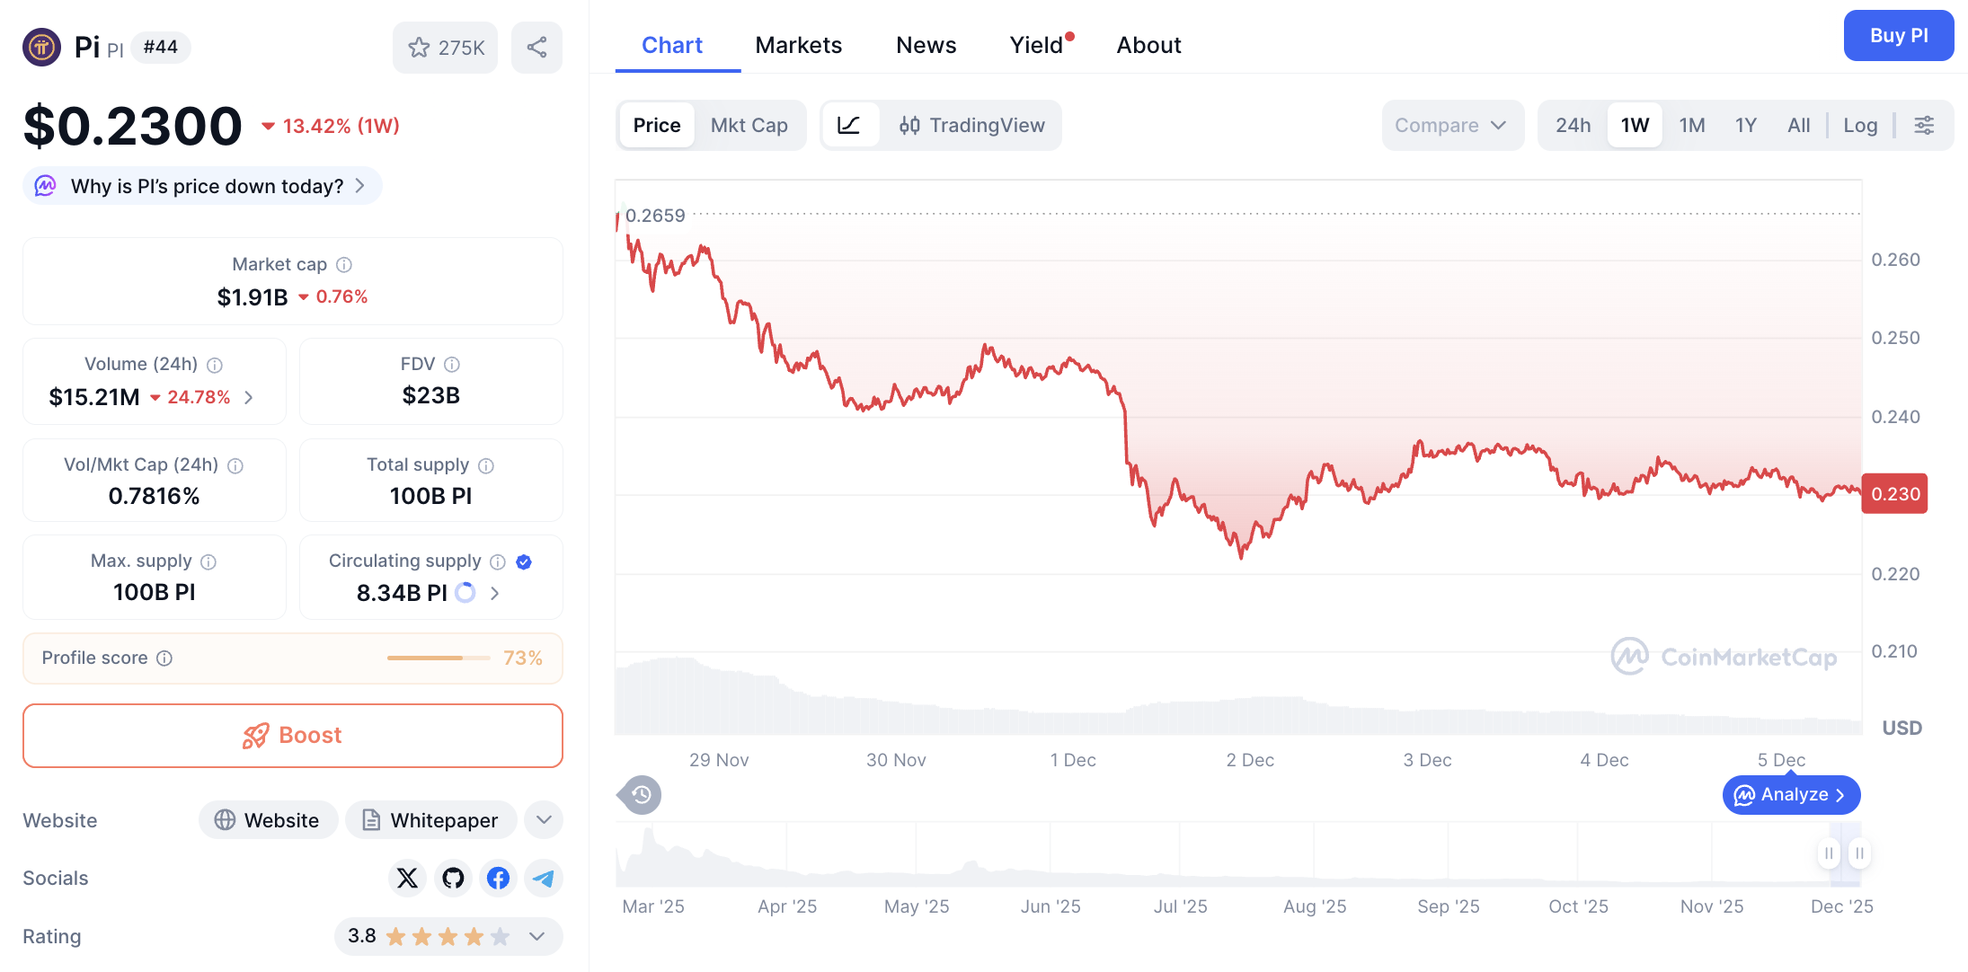Open the Facebook social link

click(498, 878)
